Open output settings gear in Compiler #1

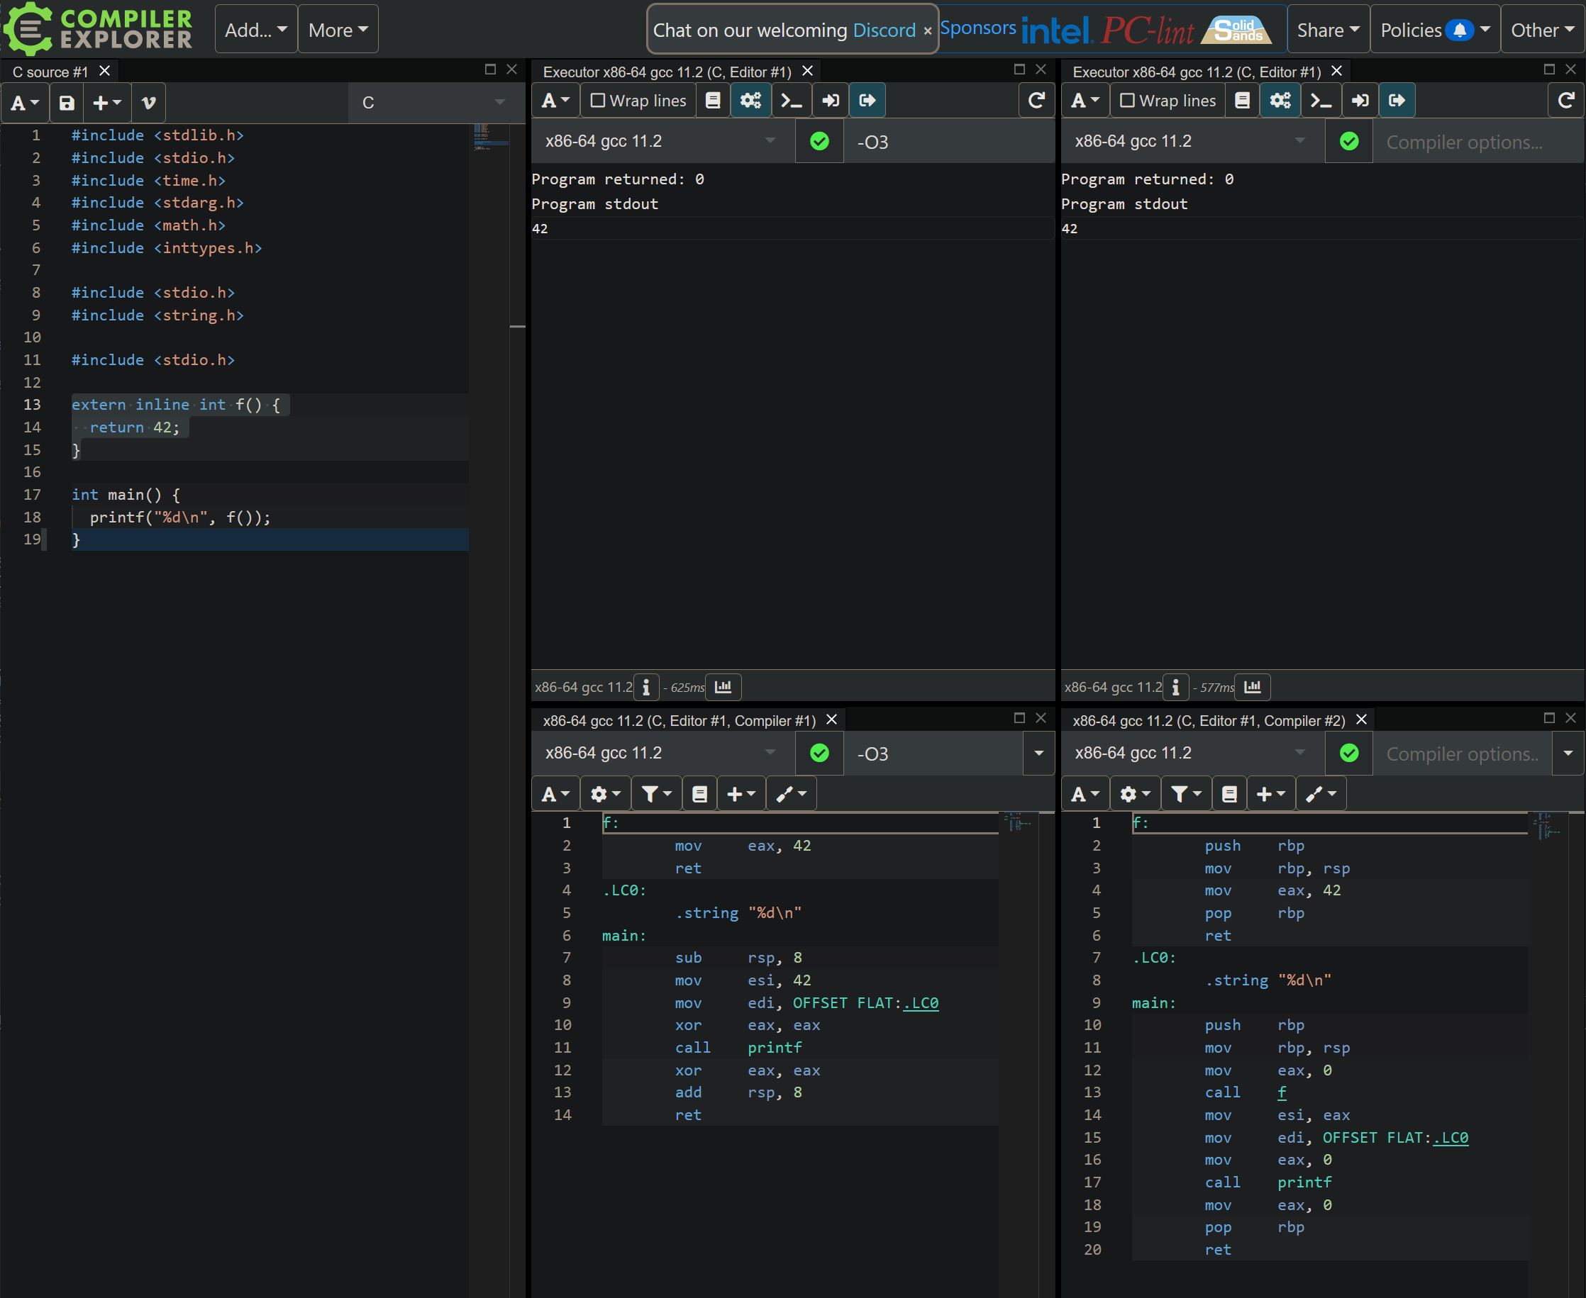click(x=605, y=794)
